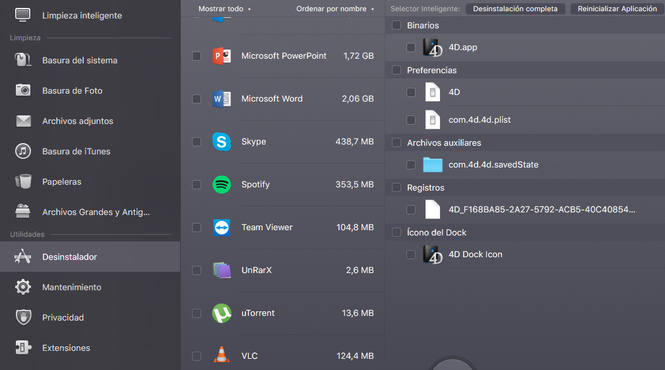This screenshot has height=370, width=665.
Task: Tick the 4D_F168BA85 log checkbox
Action: click(x=411, y=209)
